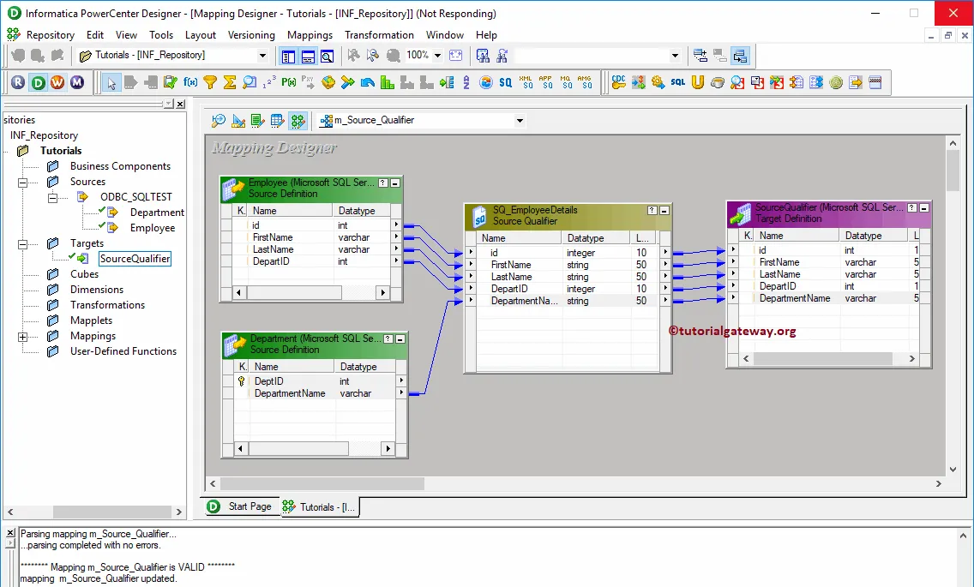Open the Versioning menu
The width and height of the screenshot is (974, 587).
click(251, 35)
